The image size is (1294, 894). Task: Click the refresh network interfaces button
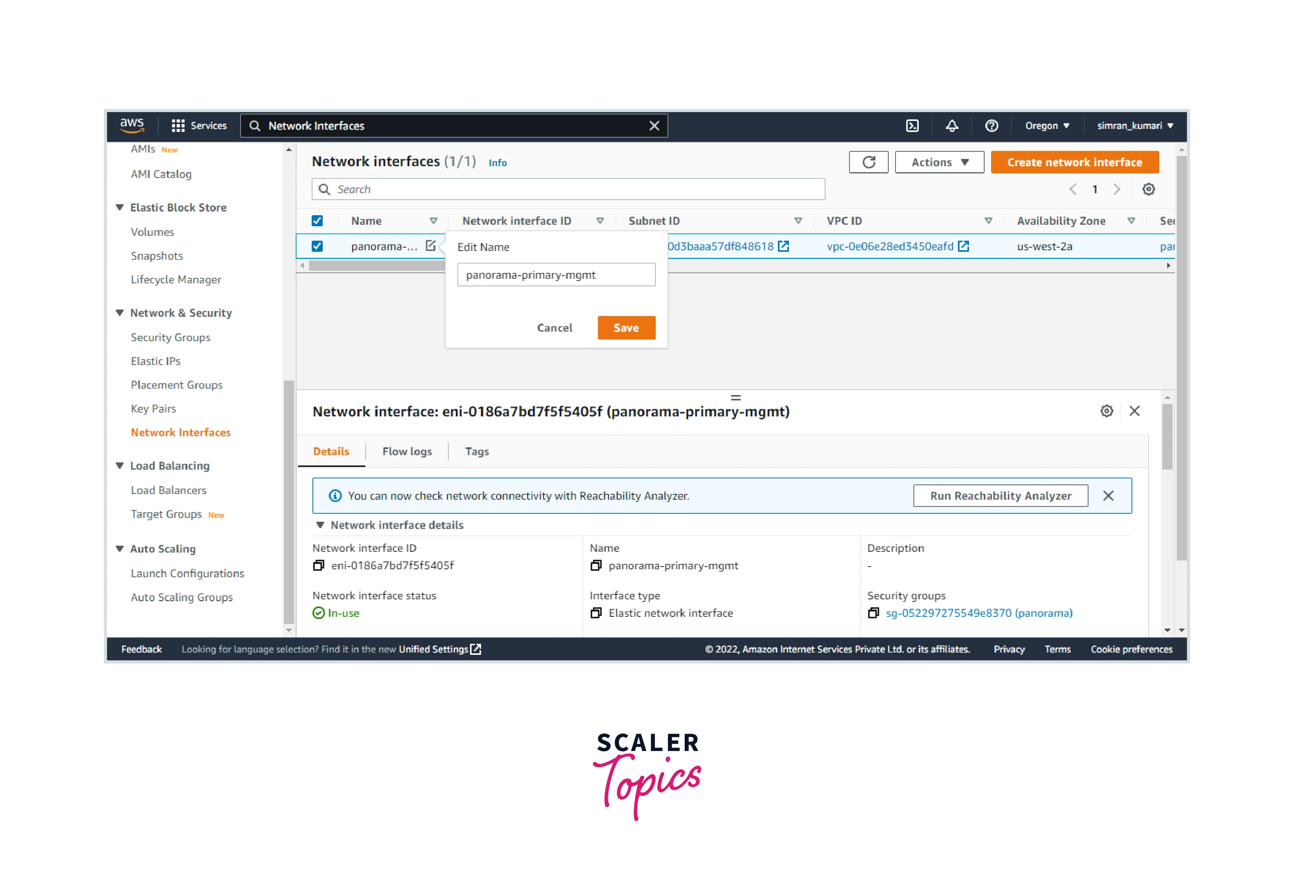869,162
